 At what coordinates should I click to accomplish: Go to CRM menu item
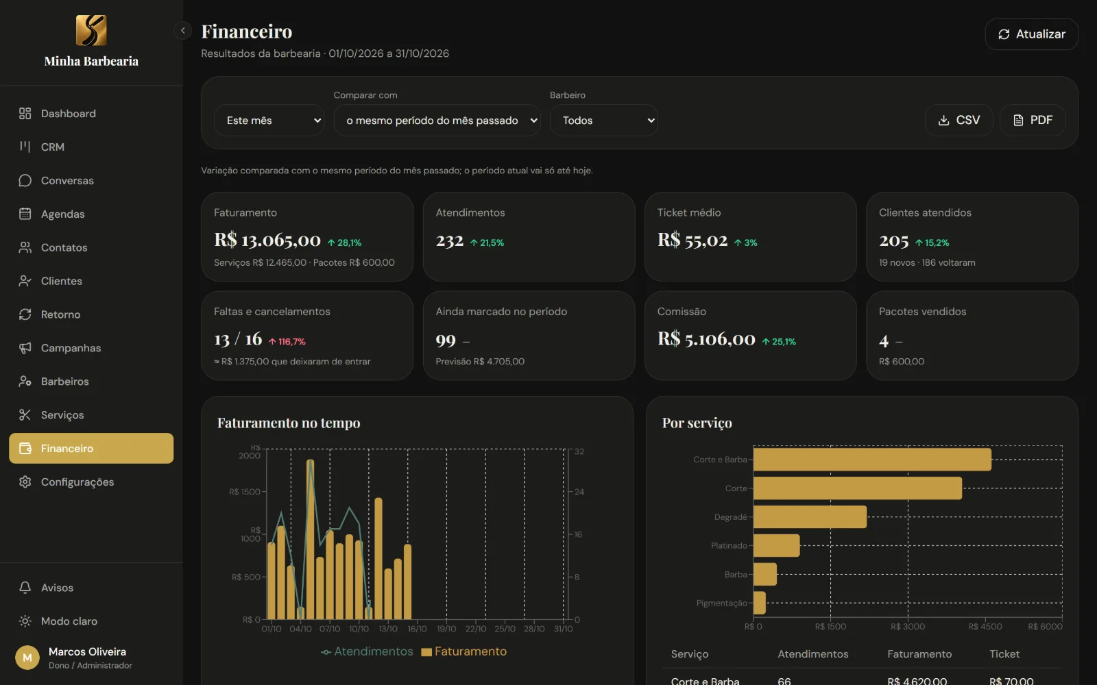91,147
